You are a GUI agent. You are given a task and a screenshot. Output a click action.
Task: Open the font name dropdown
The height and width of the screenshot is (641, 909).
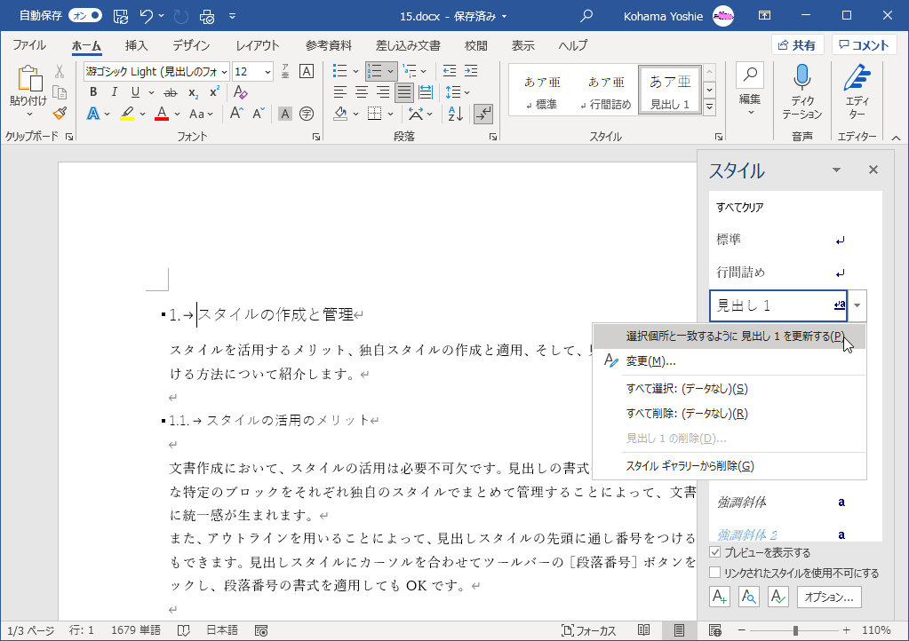(224, 72)
